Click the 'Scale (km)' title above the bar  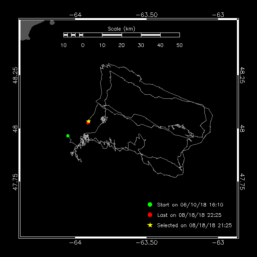(x=121, y=29)
